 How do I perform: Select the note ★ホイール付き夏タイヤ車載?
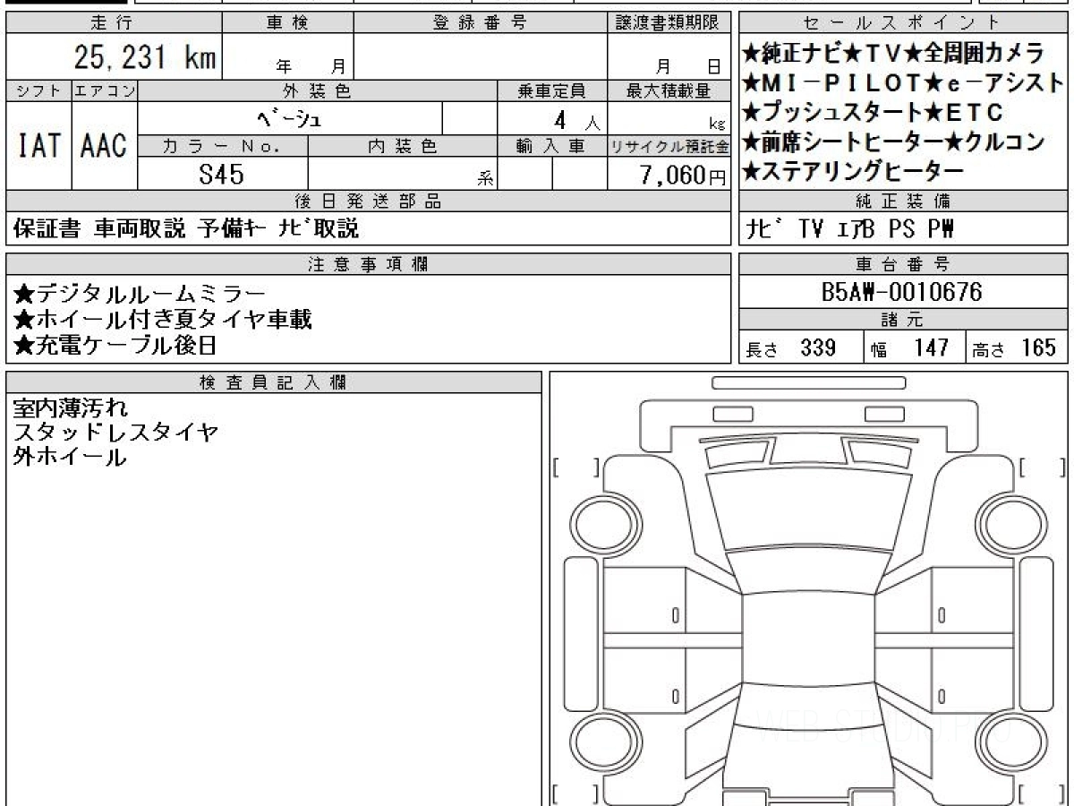[x=163, y=319]
